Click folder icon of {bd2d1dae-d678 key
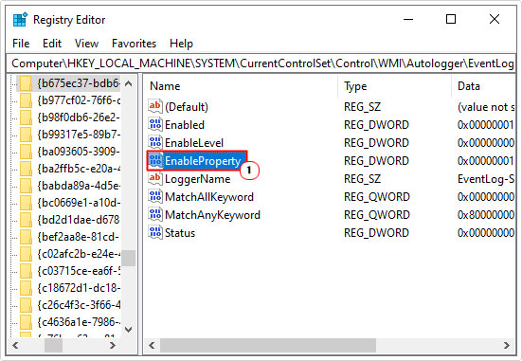The image size is (522, 361). pos(26,220)
